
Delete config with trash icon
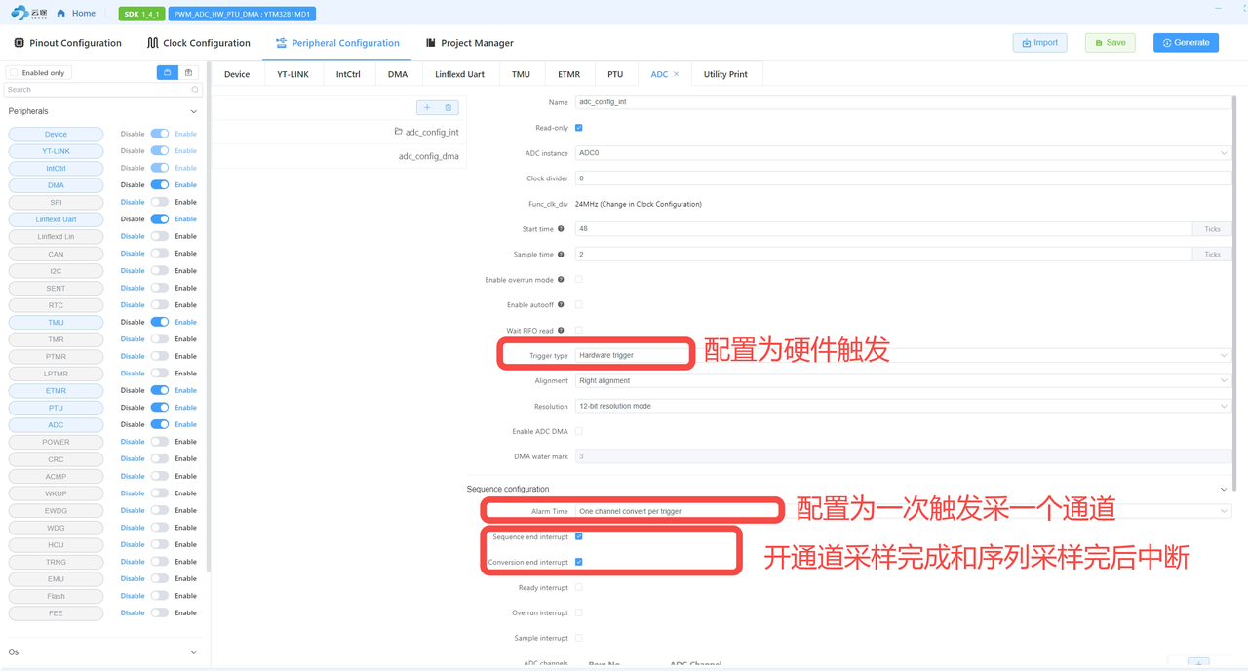pyautogui.click(x=448, y=108)
